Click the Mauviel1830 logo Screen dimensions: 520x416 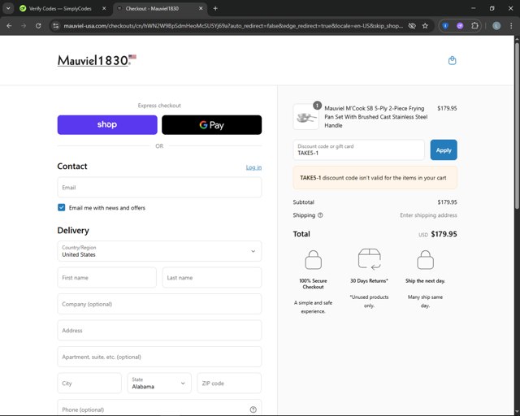click(x=97, y=60)
